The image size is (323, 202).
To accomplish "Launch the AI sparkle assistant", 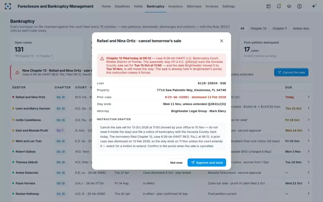I will 314,6.
